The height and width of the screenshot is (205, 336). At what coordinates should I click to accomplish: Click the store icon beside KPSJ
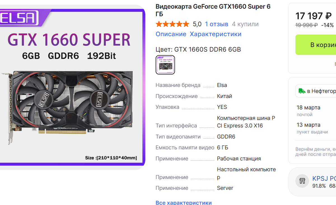coord(302,181)
